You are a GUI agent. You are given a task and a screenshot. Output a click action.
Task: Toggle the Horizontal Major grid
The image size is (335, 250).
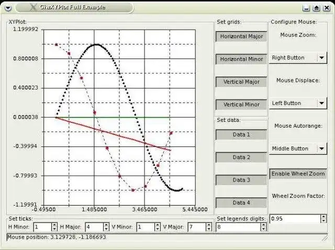241,37
